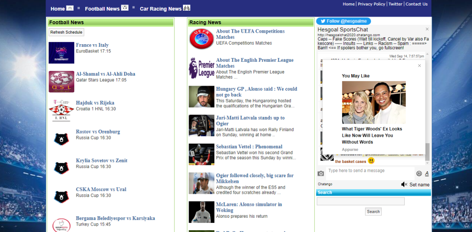Open What Tiger Woods' Ex Looks Like headline
The height and width of the screenshot is (232, 472).
pos(372,135)
